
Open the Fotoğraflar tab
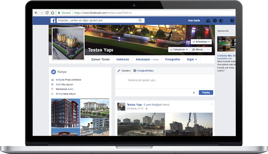pos(173,60)
